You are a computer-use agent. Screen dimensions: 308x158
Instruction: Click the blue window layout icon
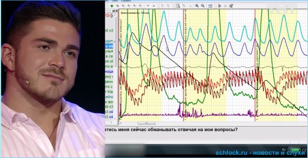coord(210,6)
